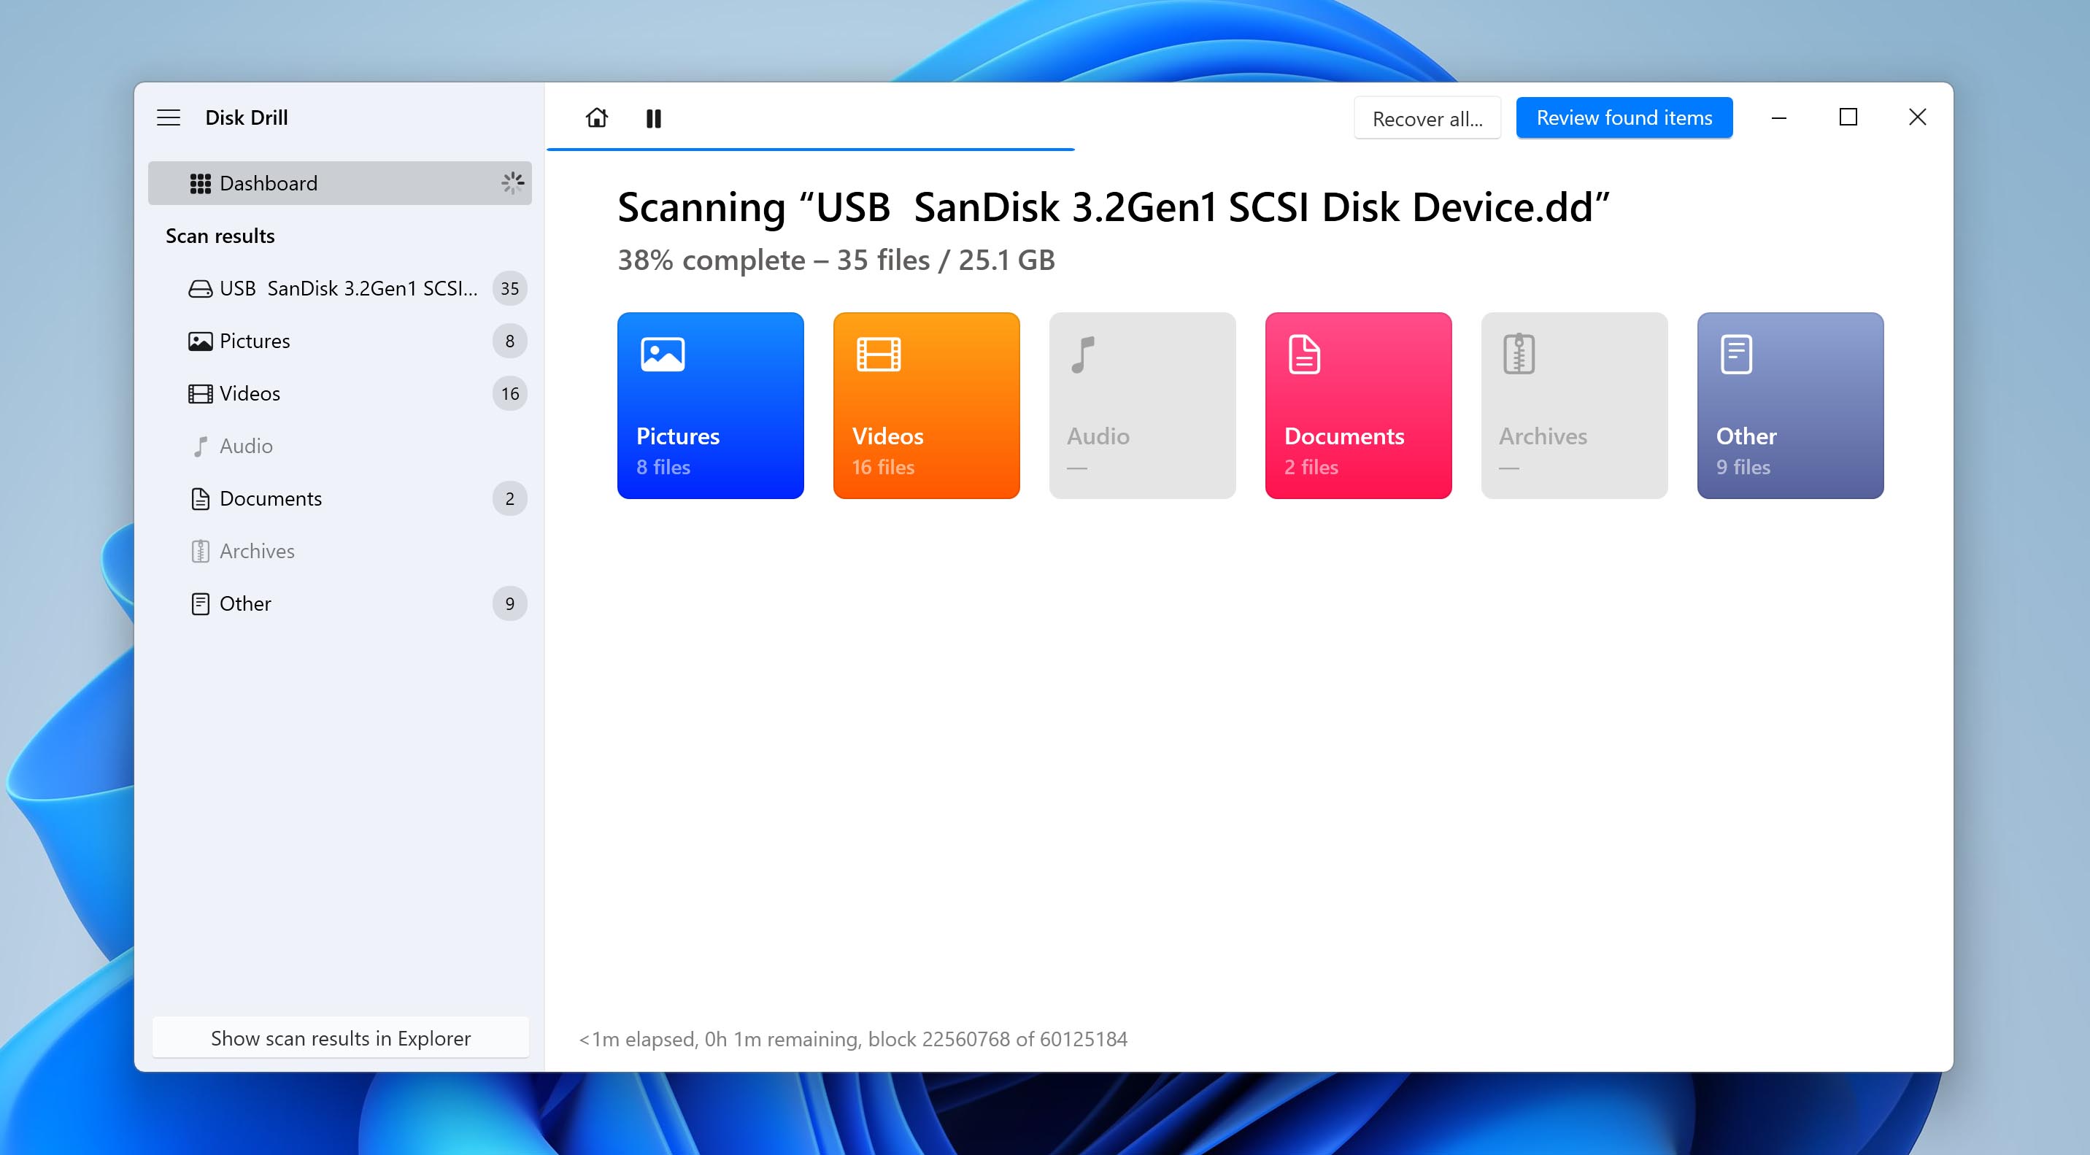
Task: Click the blue scan progress bar
Action: [811, 148]
